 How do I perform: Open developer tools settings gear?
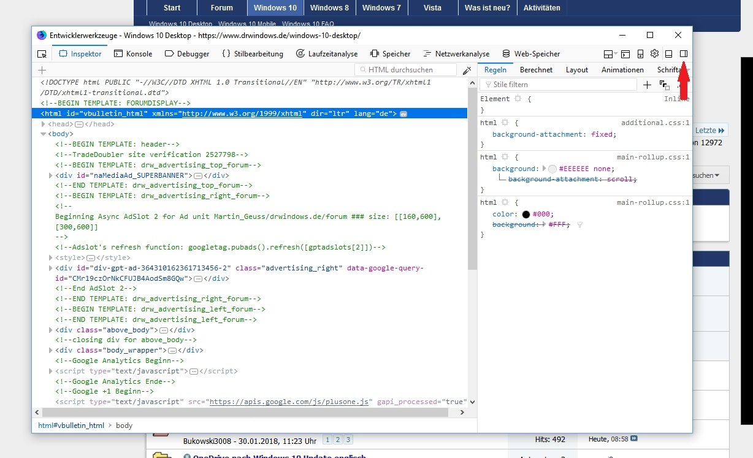[654, 54]
